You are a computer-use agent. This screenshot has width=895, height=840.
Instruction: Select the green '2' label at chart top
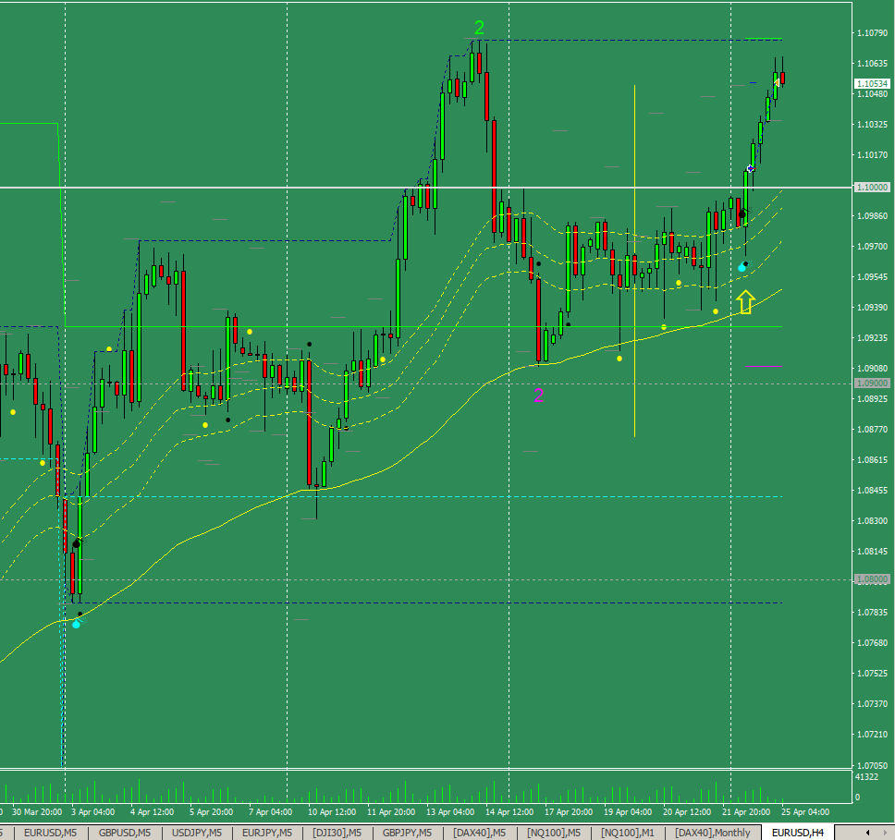pyautogui.click(x=480, y=27)
